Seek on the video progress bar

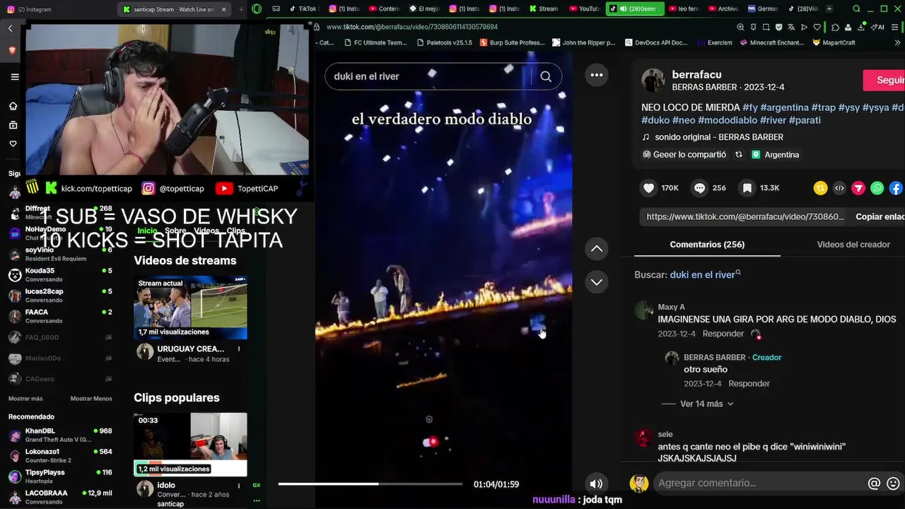[x=370, y=484]
